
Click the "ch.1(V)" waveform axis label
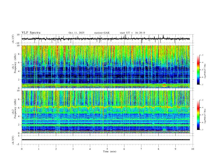(x=13, y=39)
